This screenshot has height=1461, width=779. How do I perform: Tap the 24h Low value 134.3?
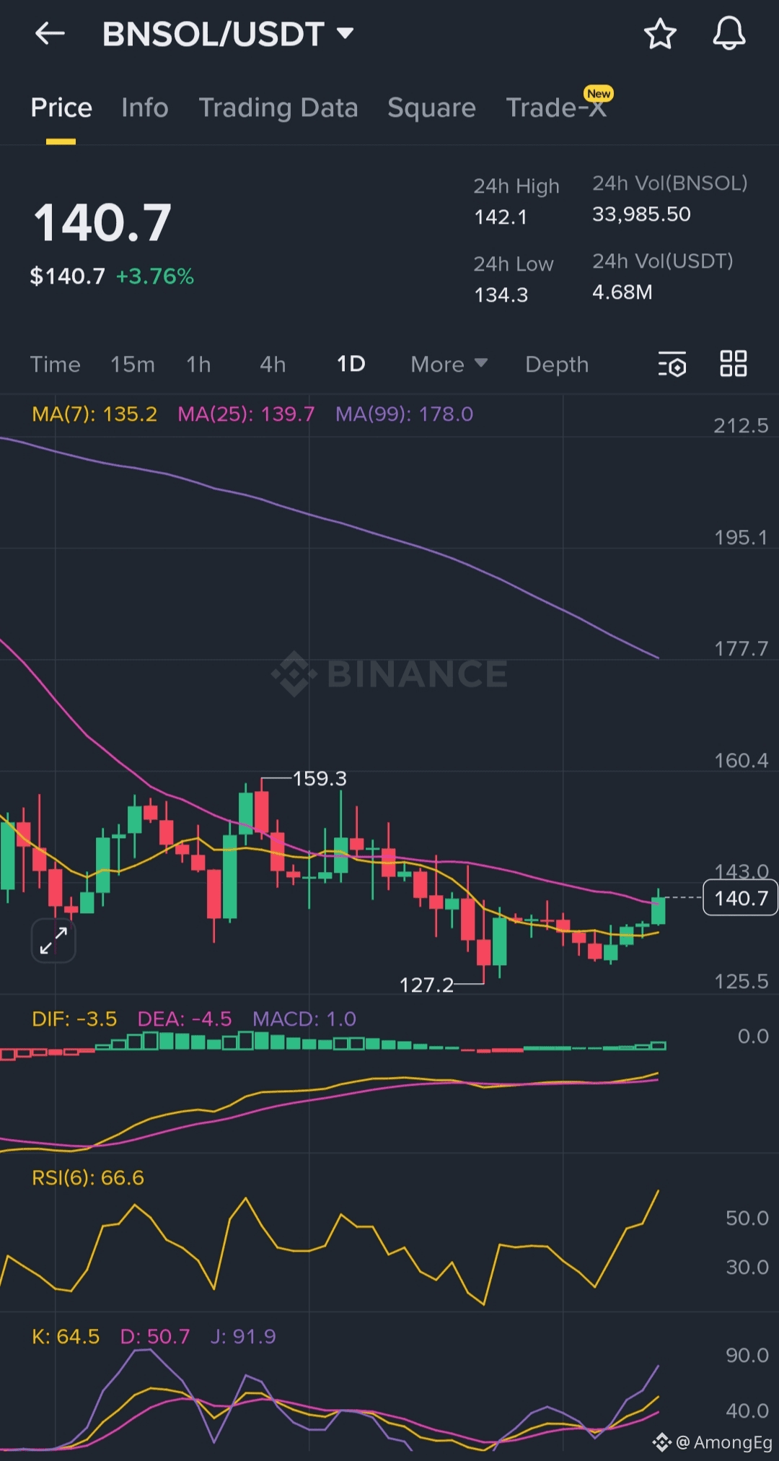(501, 295)
